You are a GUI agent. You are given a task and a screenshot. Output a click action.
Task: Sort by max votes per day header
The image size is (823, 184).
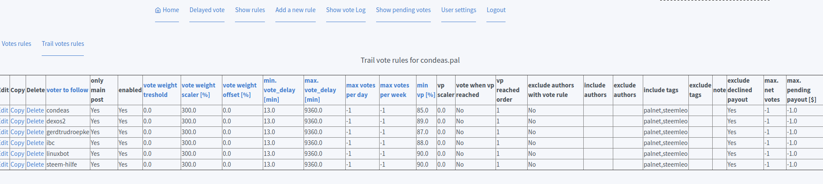(360, 90)
